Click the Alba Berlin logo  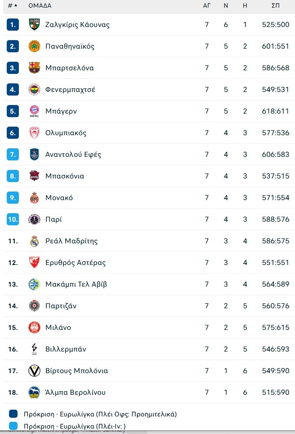click(34, 392)
